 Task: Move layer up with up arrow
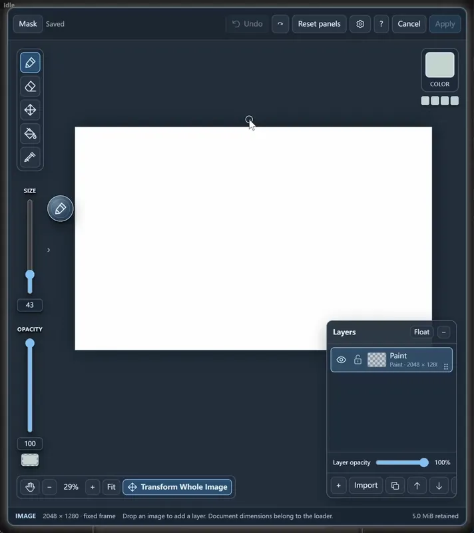click(417, 485)
